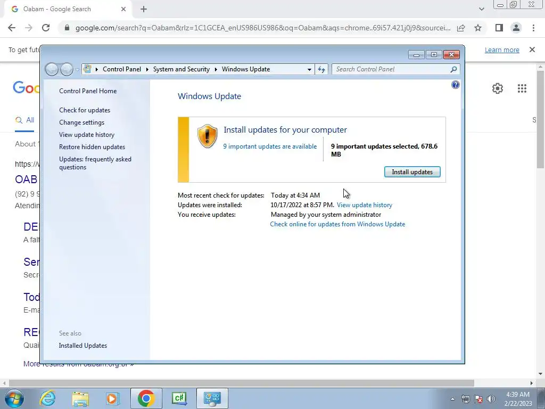
Task: Open Updates: frequently asked questions
Action: tap(95, 163)
